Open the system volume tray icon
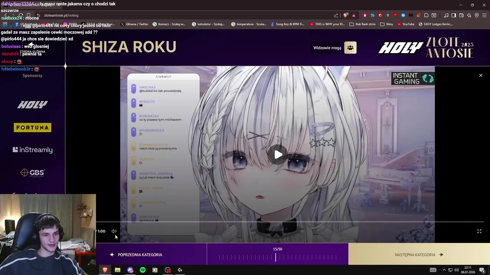490x275 pixels. coord(456,270)
